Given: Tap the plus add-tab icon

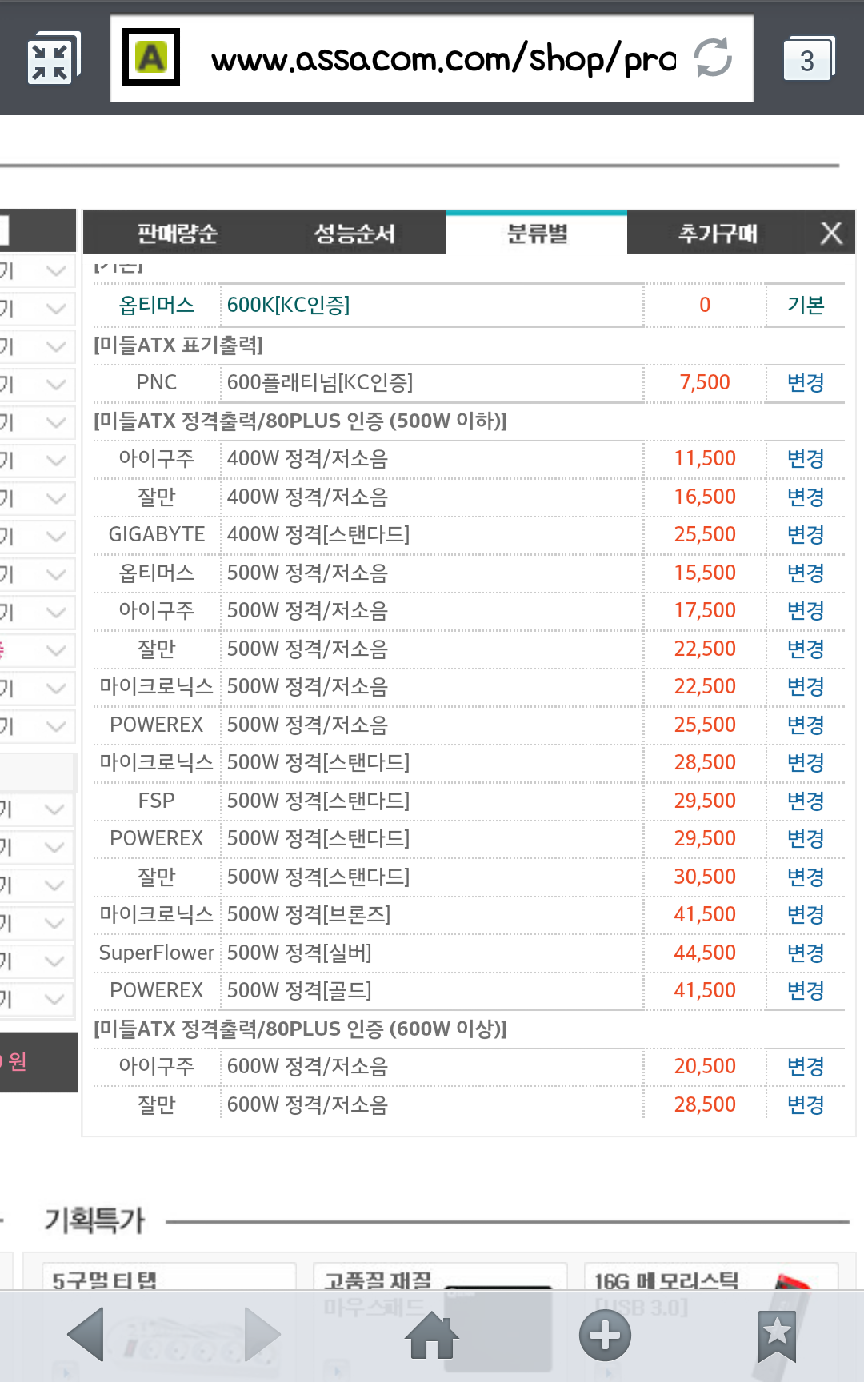Looking at the screenshot, I should [605, 1335].
